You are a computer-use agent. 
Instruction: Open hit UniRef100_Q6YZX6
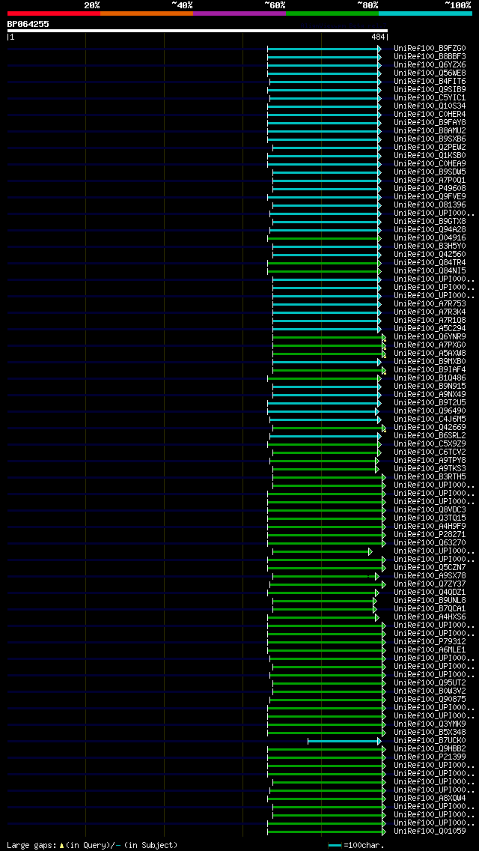point(430,64)
